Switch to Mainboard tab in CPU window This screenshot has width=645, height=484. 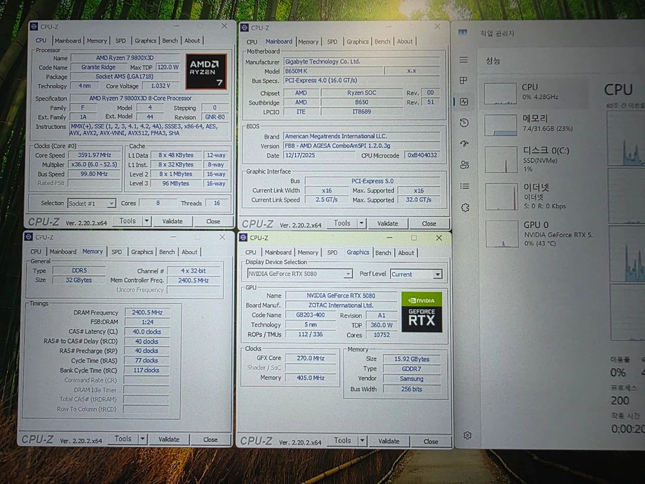(68, 40)
